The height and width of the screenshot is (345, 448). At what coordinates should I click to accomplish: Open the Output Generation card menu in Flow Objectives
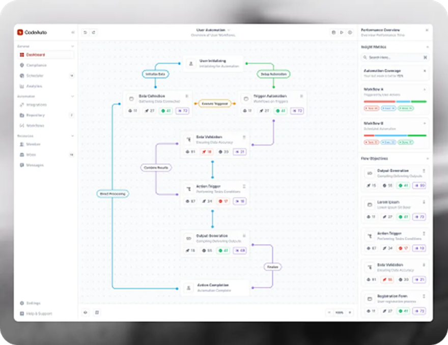pos(424,171)
